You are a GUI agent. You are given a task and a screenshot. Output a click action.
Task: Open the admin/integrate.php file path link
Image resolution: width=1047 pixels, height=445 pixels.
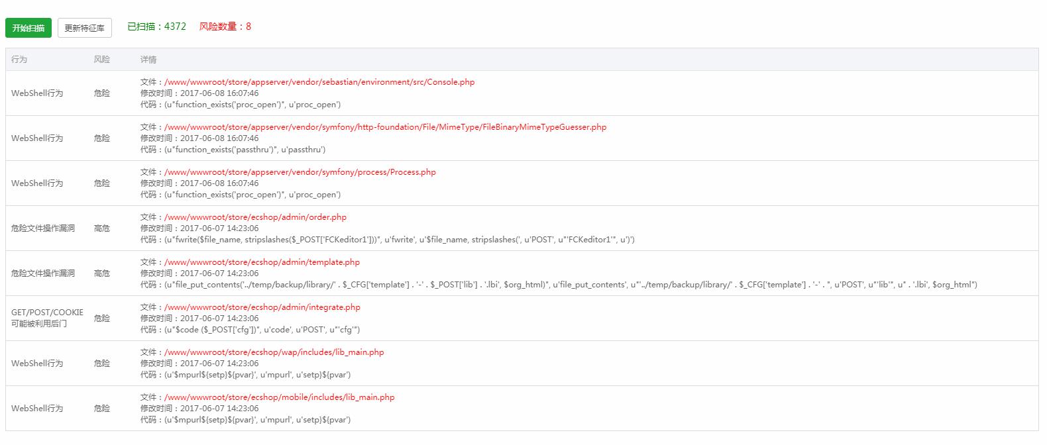click(262, 307)
